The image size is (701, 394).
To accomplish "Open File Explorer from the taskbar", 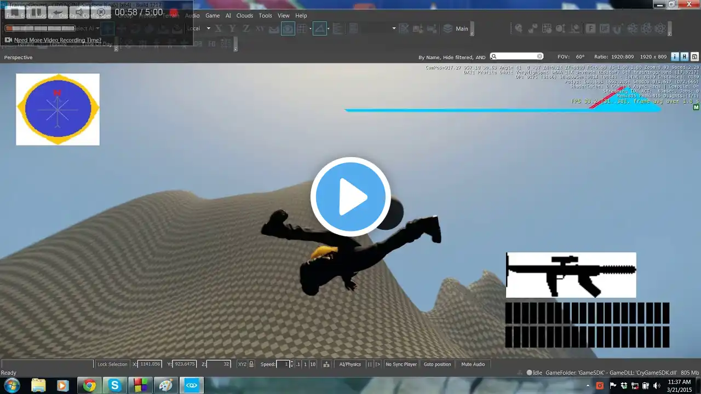I will point(38,385).
